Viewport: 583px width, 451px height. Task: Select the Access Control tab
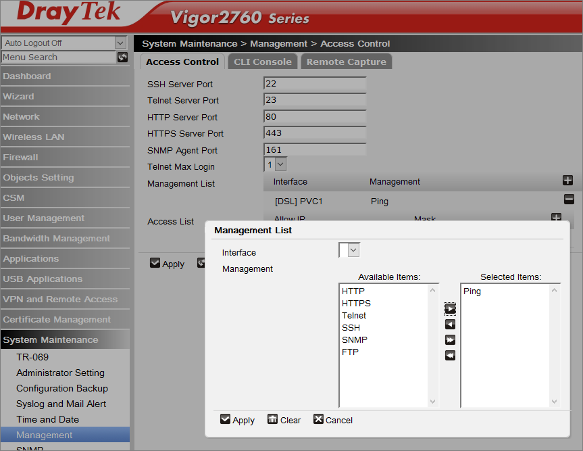click(182, 62)
